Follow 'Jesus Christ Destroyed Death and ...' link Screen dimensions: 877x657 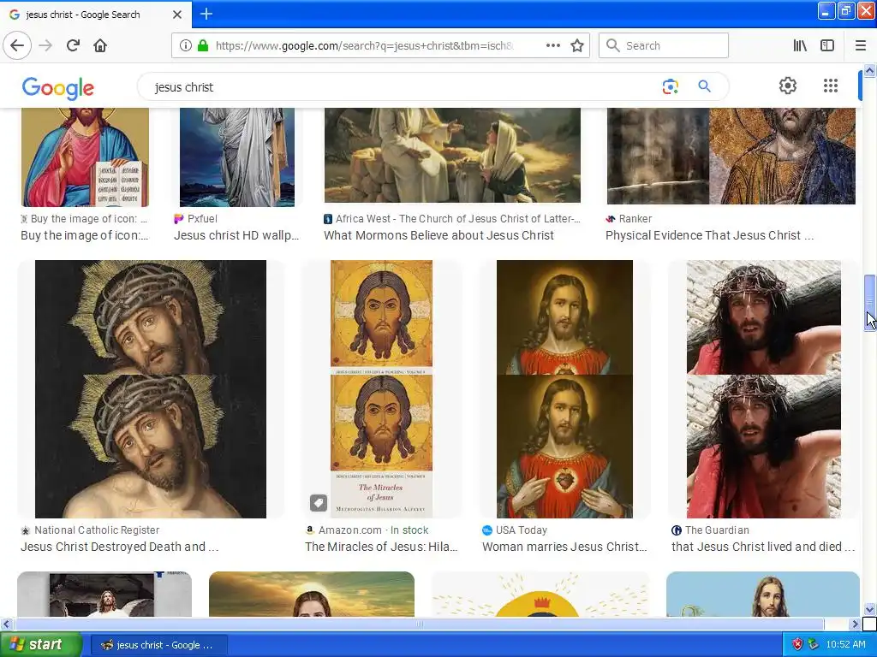[x=120, y=547]
